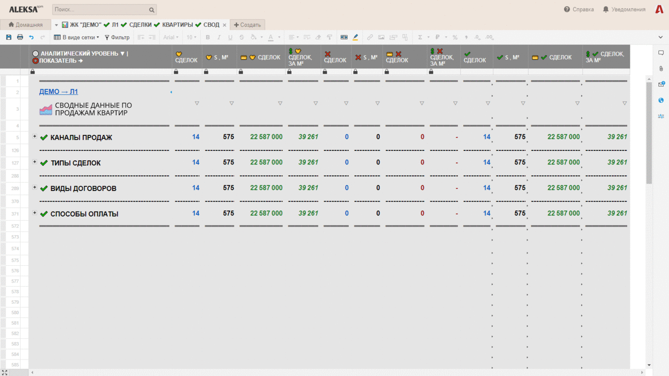Decrease decimal places
The width and height of the screenshot is (669, 376).
click(x=477, y=37)
